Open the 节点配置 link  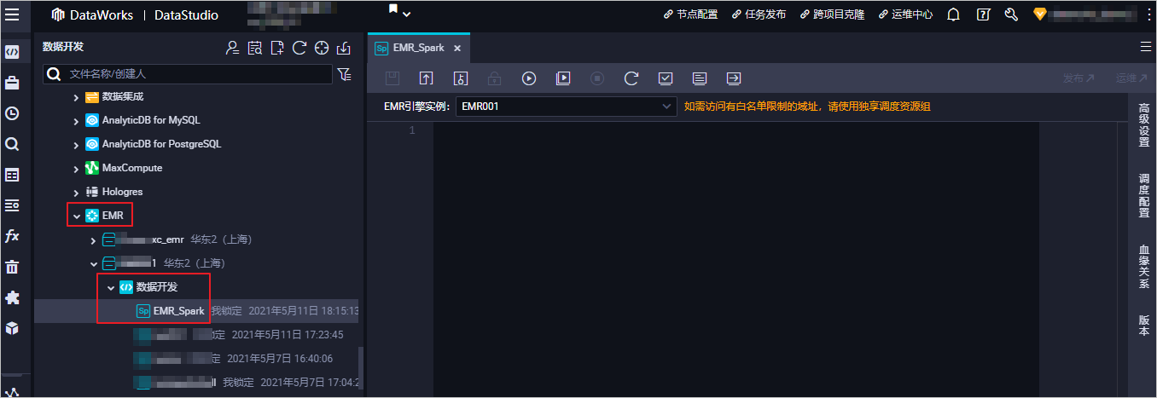[x=690, y=14]
